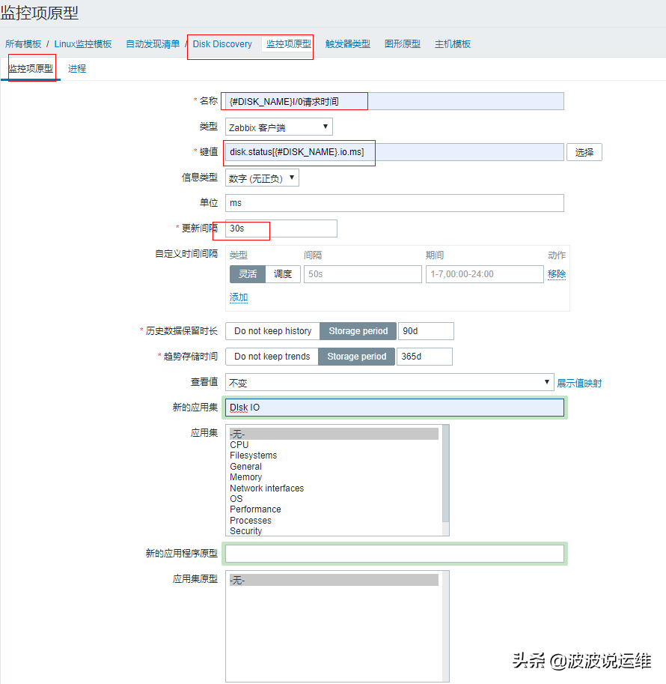Screen dimensions: 666x684
Task: Open the Disk Discovery link
Action: pos(222,44)
